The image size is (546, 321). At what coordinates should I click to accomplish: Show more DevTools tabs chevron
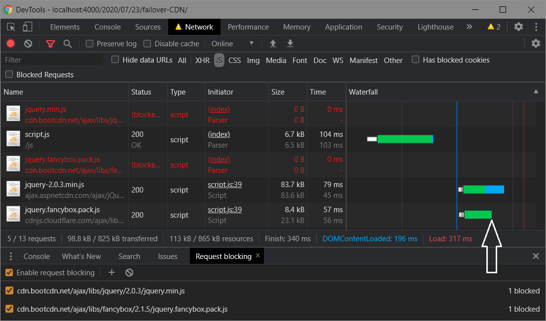pos(470,27)
